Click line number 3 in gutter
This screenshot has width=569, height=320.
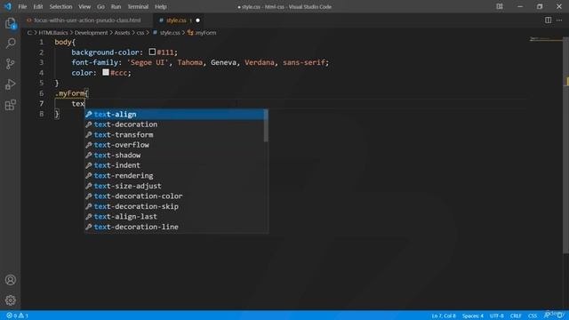pyautogui.click(x=41, y=62)
